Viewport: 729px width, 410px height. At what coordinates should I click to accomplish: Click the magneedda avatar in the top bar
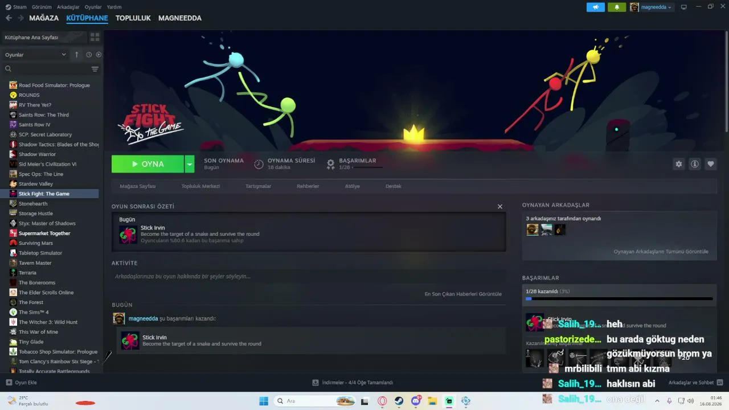tap(634, 7)
